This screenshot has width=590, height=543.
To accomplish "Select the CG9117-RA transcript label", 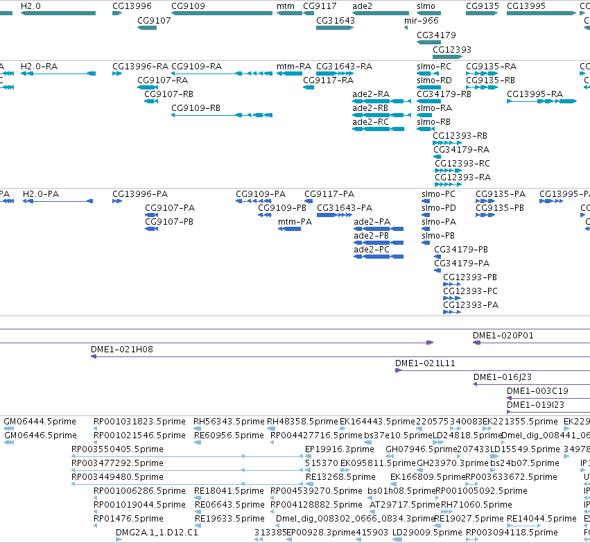I will coord(328,80).
